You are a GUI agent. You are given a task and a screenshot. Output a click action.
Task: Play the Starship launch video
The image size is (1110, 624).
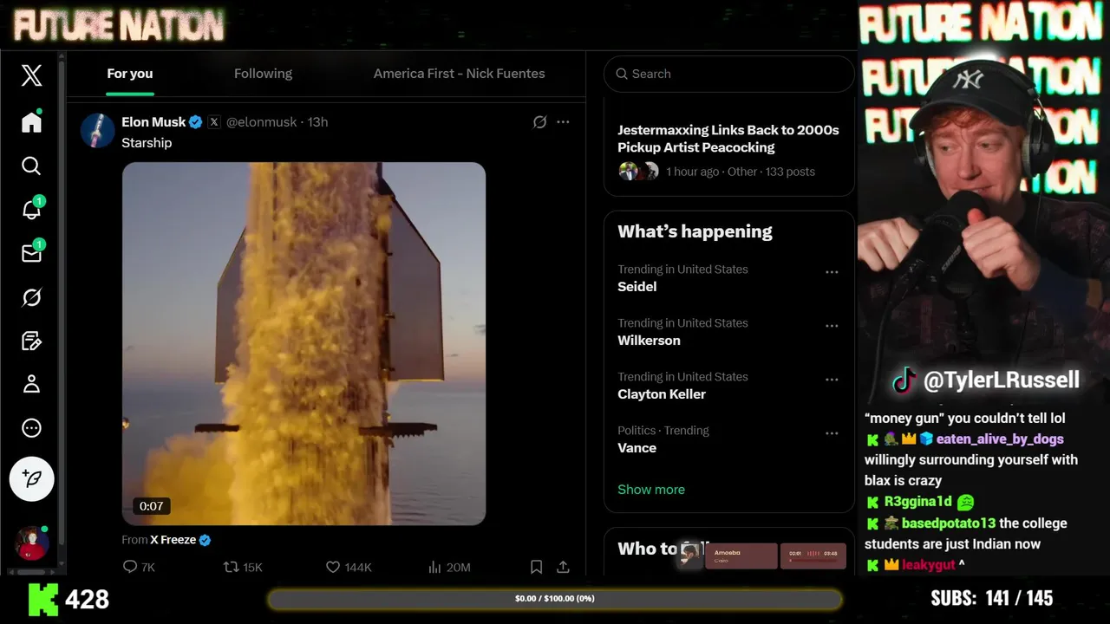pyautogui.click(x=304, y=343)
